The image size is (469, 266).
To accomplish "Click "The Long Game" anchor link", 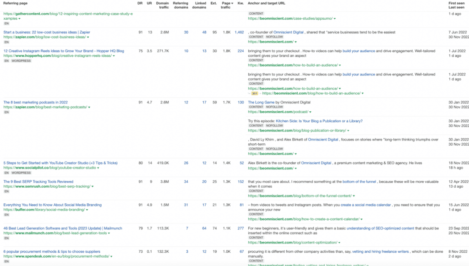I will point(261,102).
